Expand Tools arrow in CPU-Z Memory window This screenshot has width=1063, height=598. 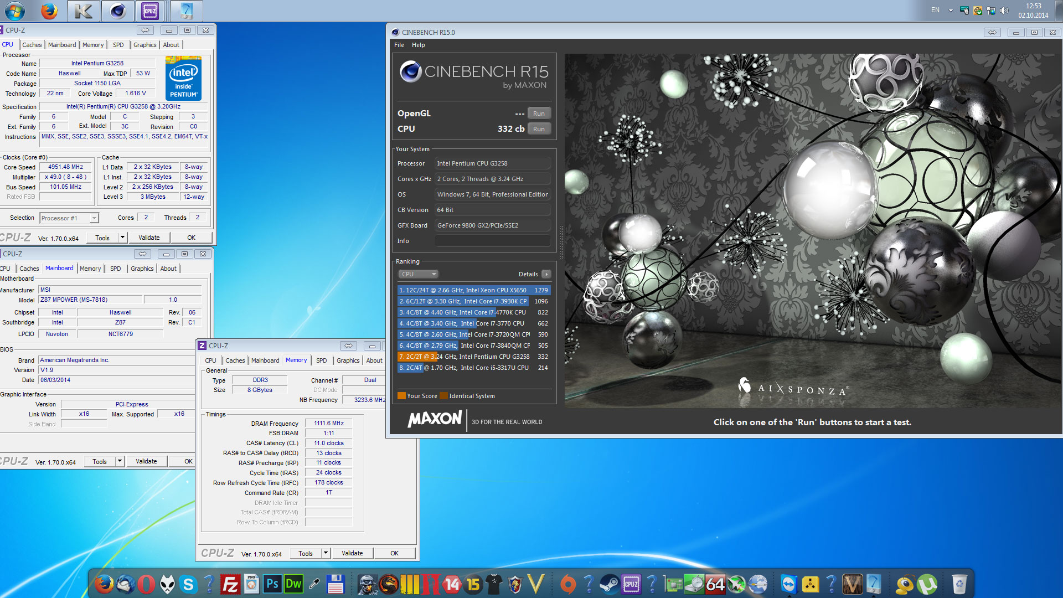point(326,553)
